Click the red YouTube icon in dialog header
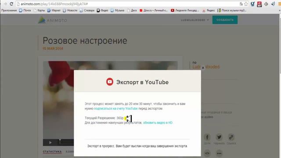This screenshot has height=158, width=281. click(x=110, y=82)
